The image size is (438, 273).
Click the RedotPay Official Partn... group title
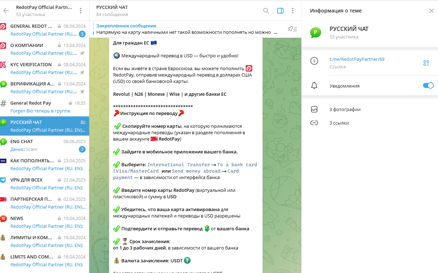tap(44, 7)
